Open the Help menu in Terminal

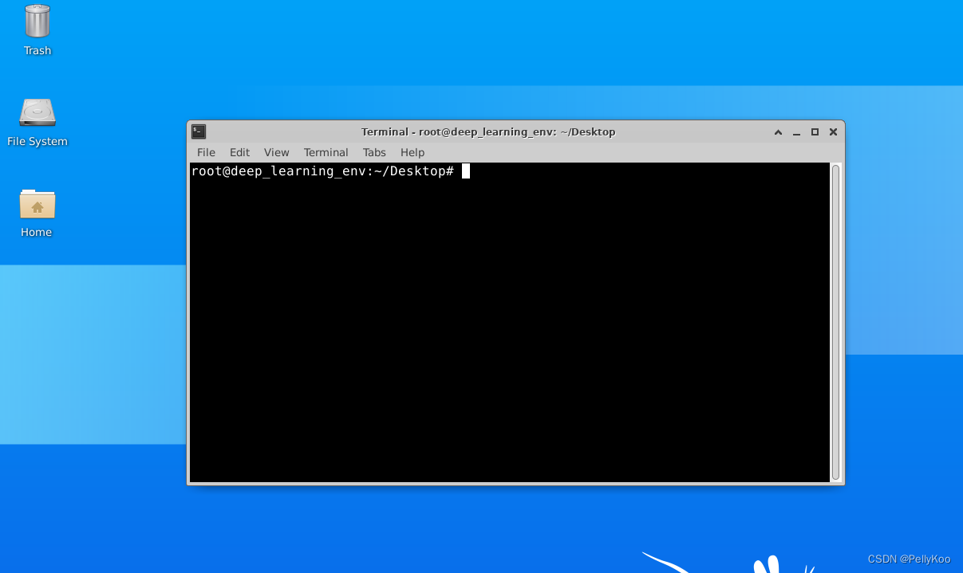pyautogui.click(x=412, y=152)
